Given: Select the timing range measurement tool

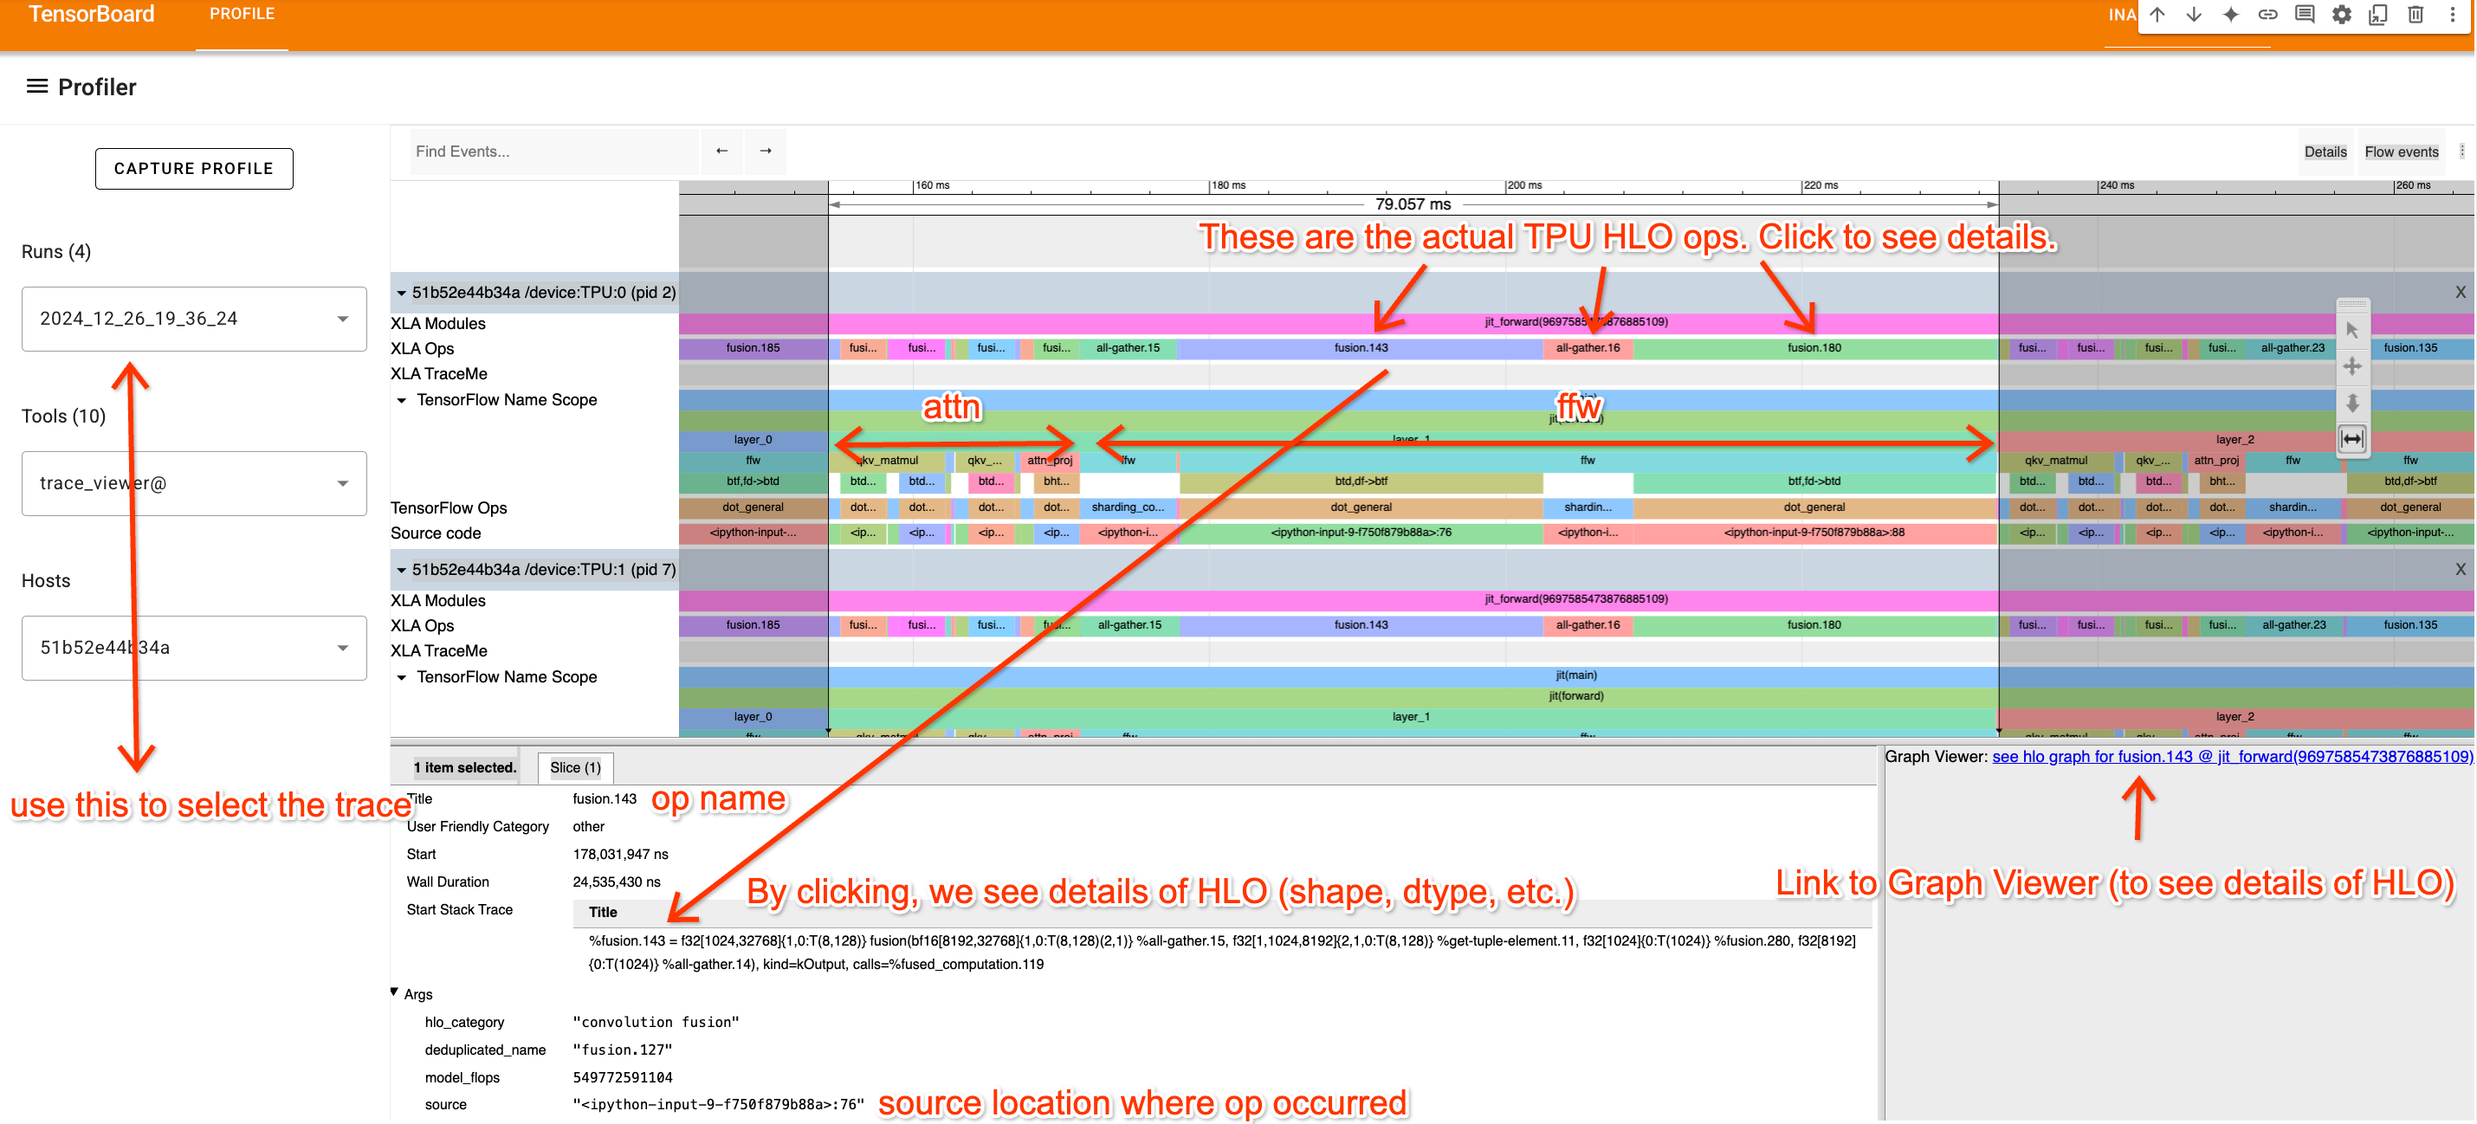Looking at the screenshot, I should click(x=2352, y=439).
